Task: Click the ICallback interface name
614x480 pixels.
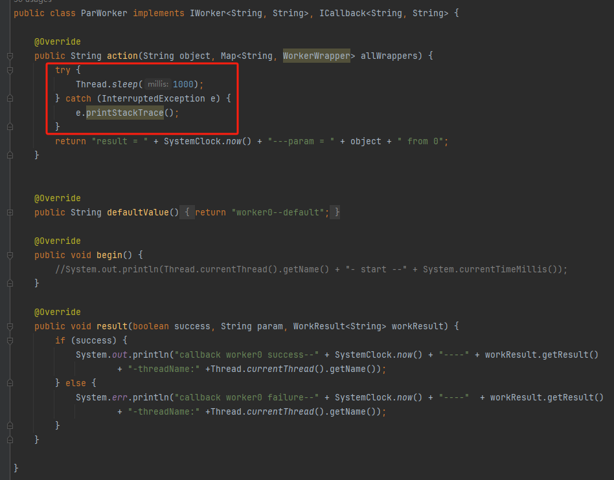Action: click(x=343, y=14)
